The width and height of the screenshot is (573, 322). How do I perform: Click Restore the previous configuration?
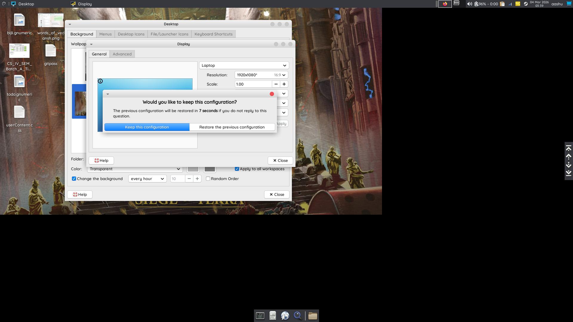pos(232,127)
